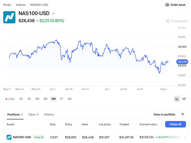Open the Open orders tab
The height and width of the screenshot is (143, 191).
[x=33, y=115]
